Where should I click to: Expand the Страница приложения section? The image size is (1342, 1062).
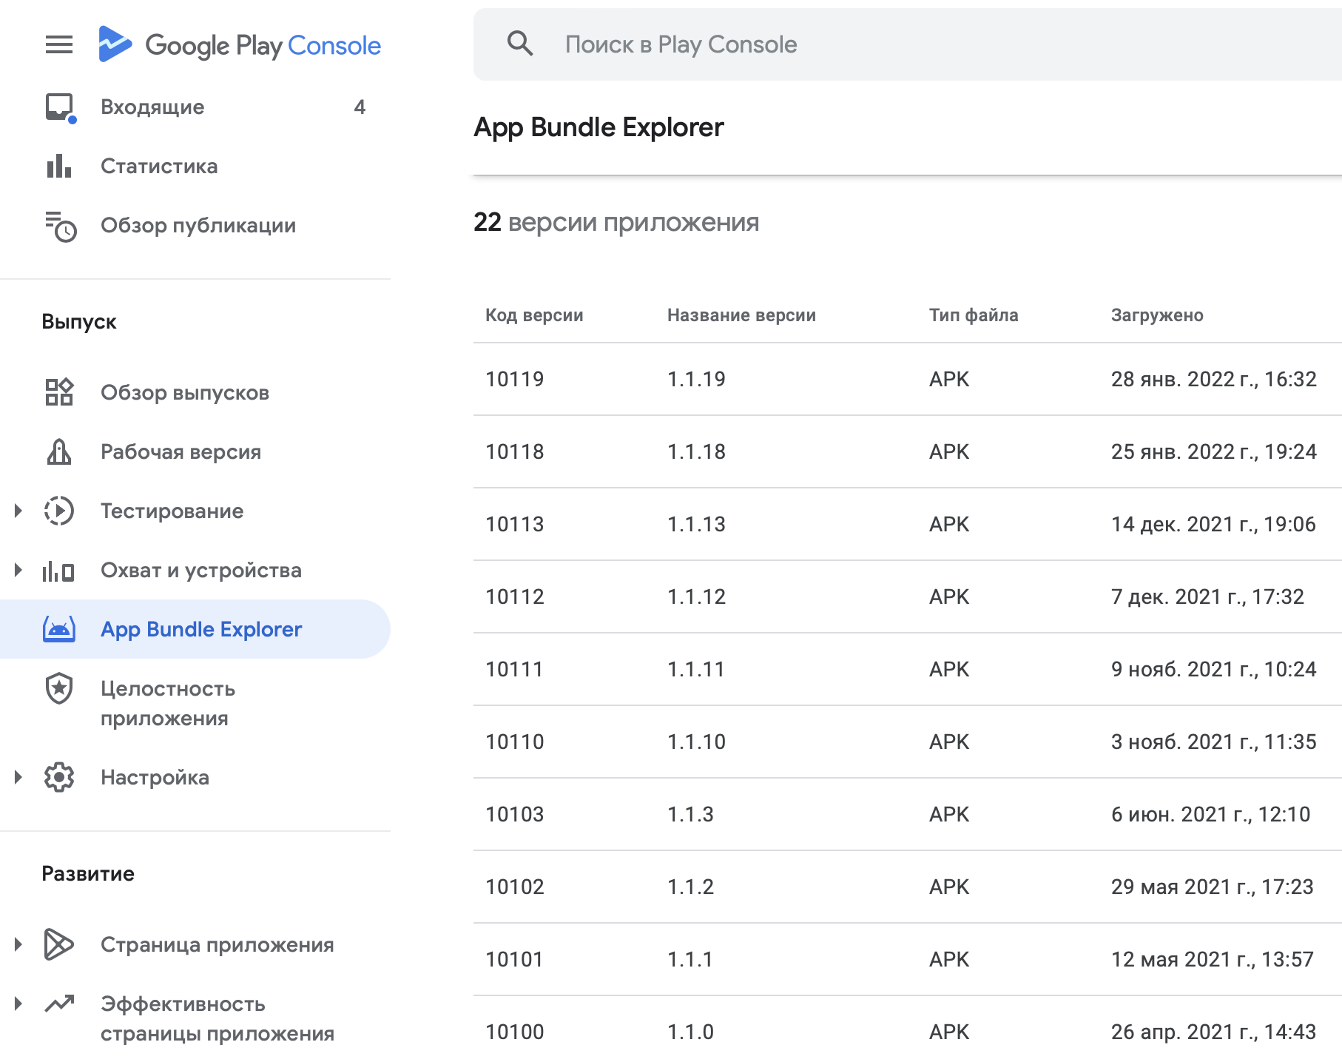pos(18,944)
